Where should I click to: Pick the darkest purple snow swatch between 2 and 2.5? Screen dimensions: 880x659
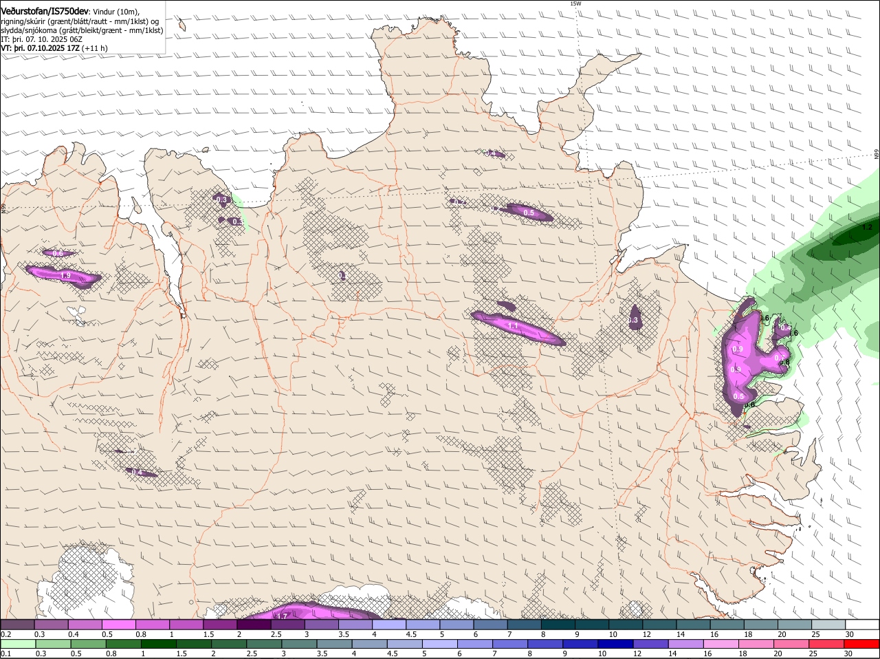coord(254,625)
